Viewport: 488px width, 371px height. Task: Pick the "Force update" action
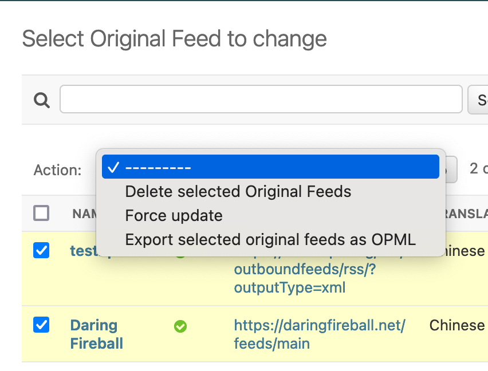tap(174, 216)
